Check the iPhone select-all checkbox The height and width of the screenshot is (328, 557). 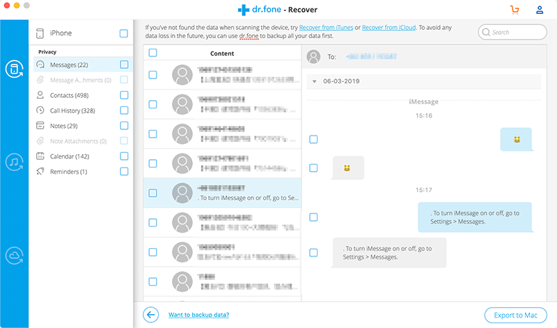(x=124, y=33)
